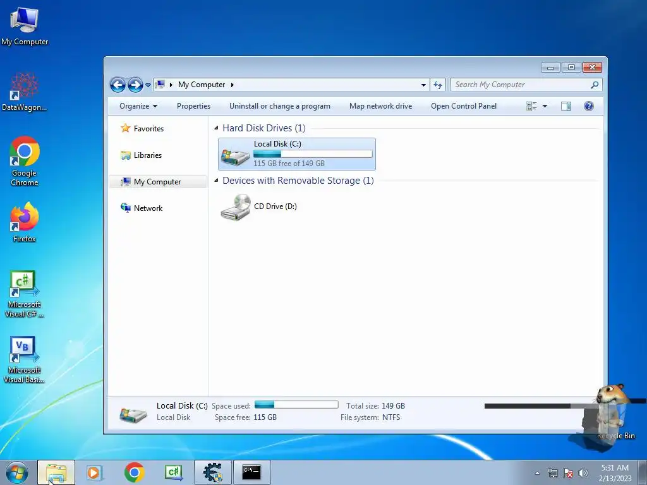This screenshot has width=647, height=485.
Task: Click Space free 115 GB value
Action: 265,417
